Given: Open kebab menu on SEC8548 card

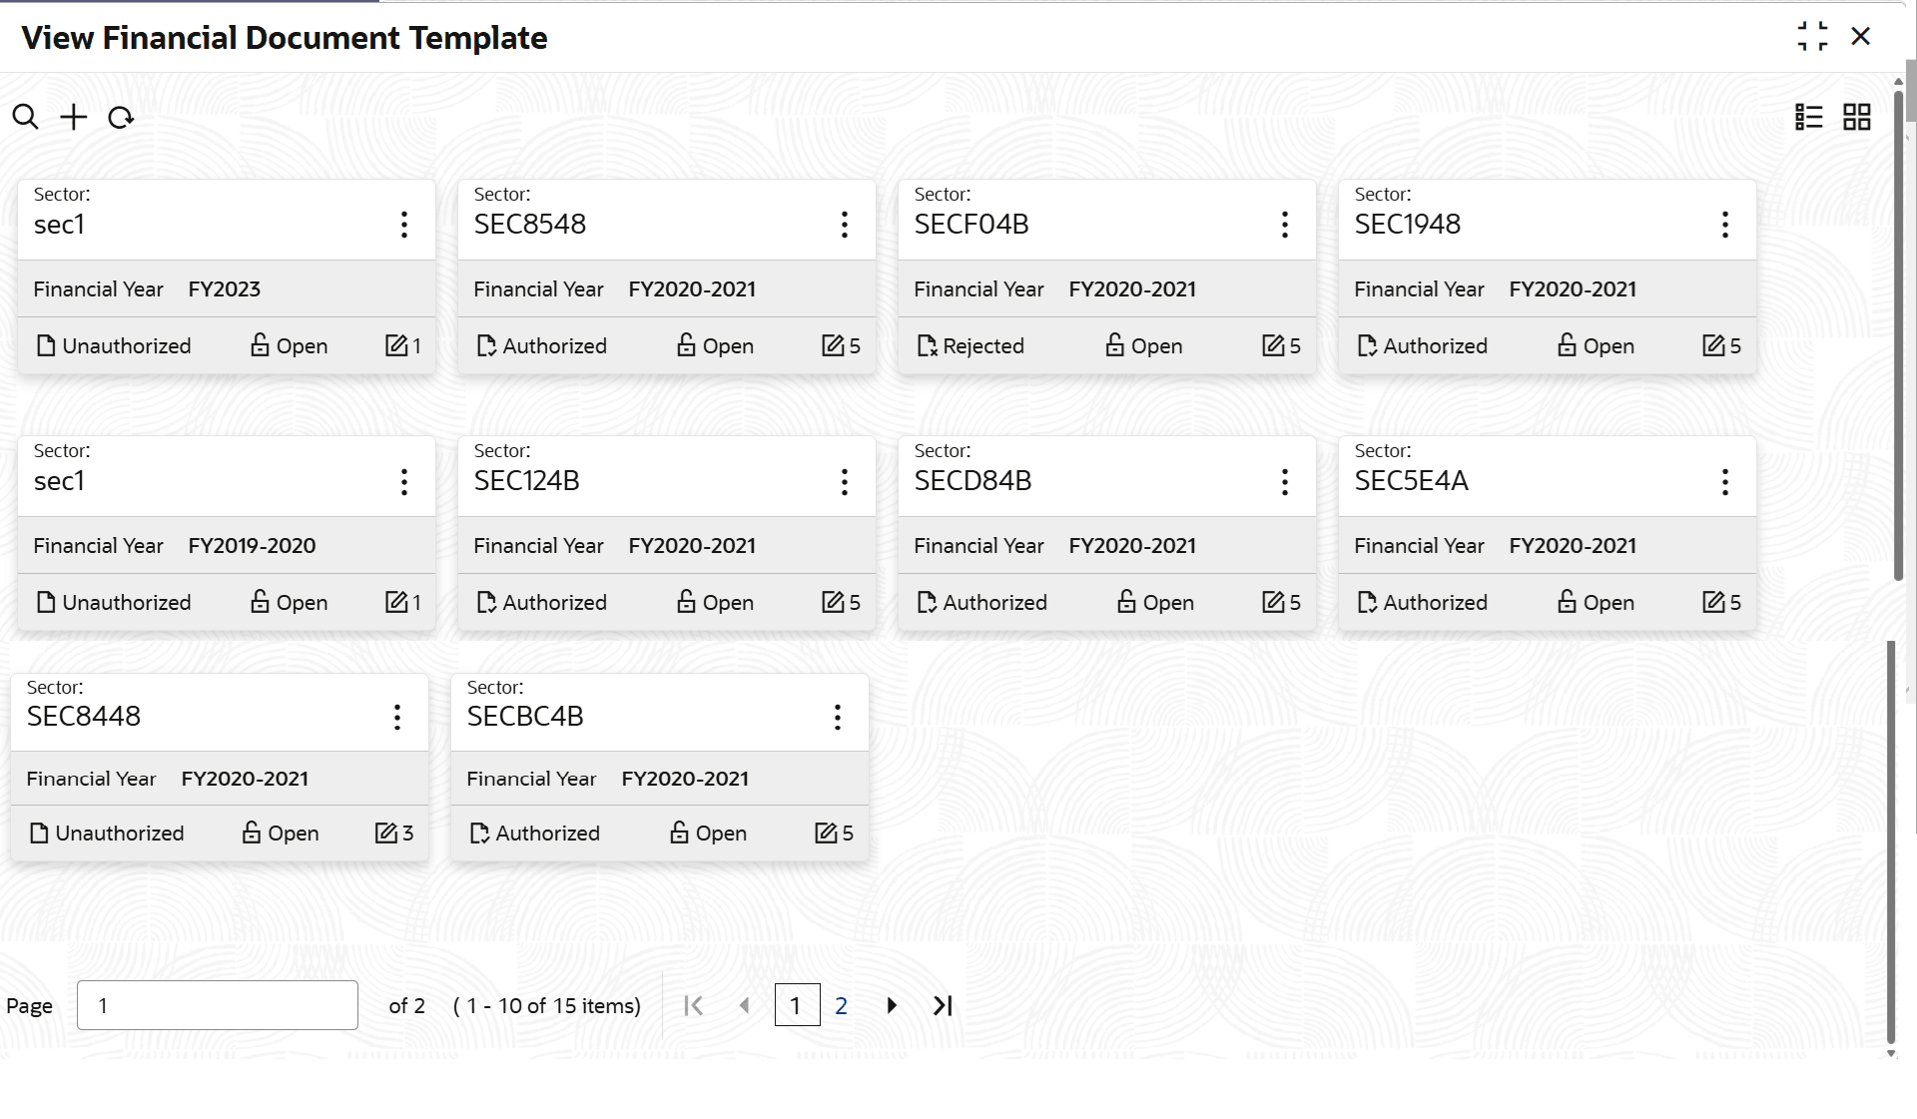Looking at the screenshot, I should click(845, 225).
